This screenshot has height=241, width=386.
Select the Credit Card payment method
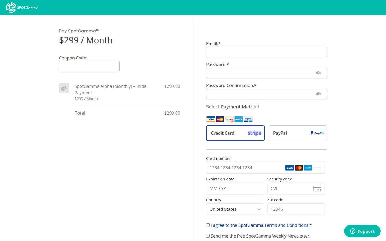(x=235, y=133)
